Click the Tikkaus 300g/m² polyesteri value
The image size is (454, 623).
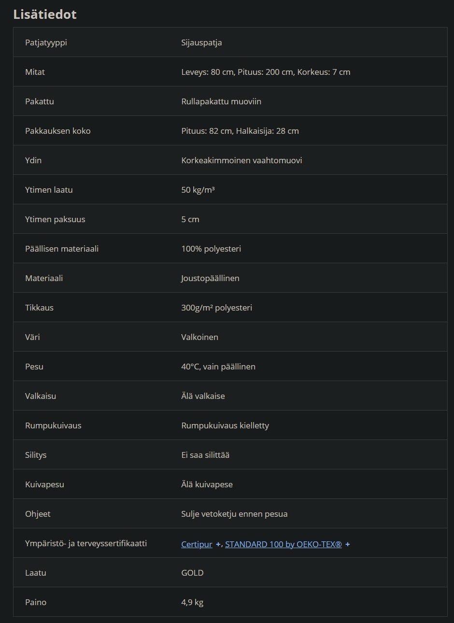tap(216, 308)
